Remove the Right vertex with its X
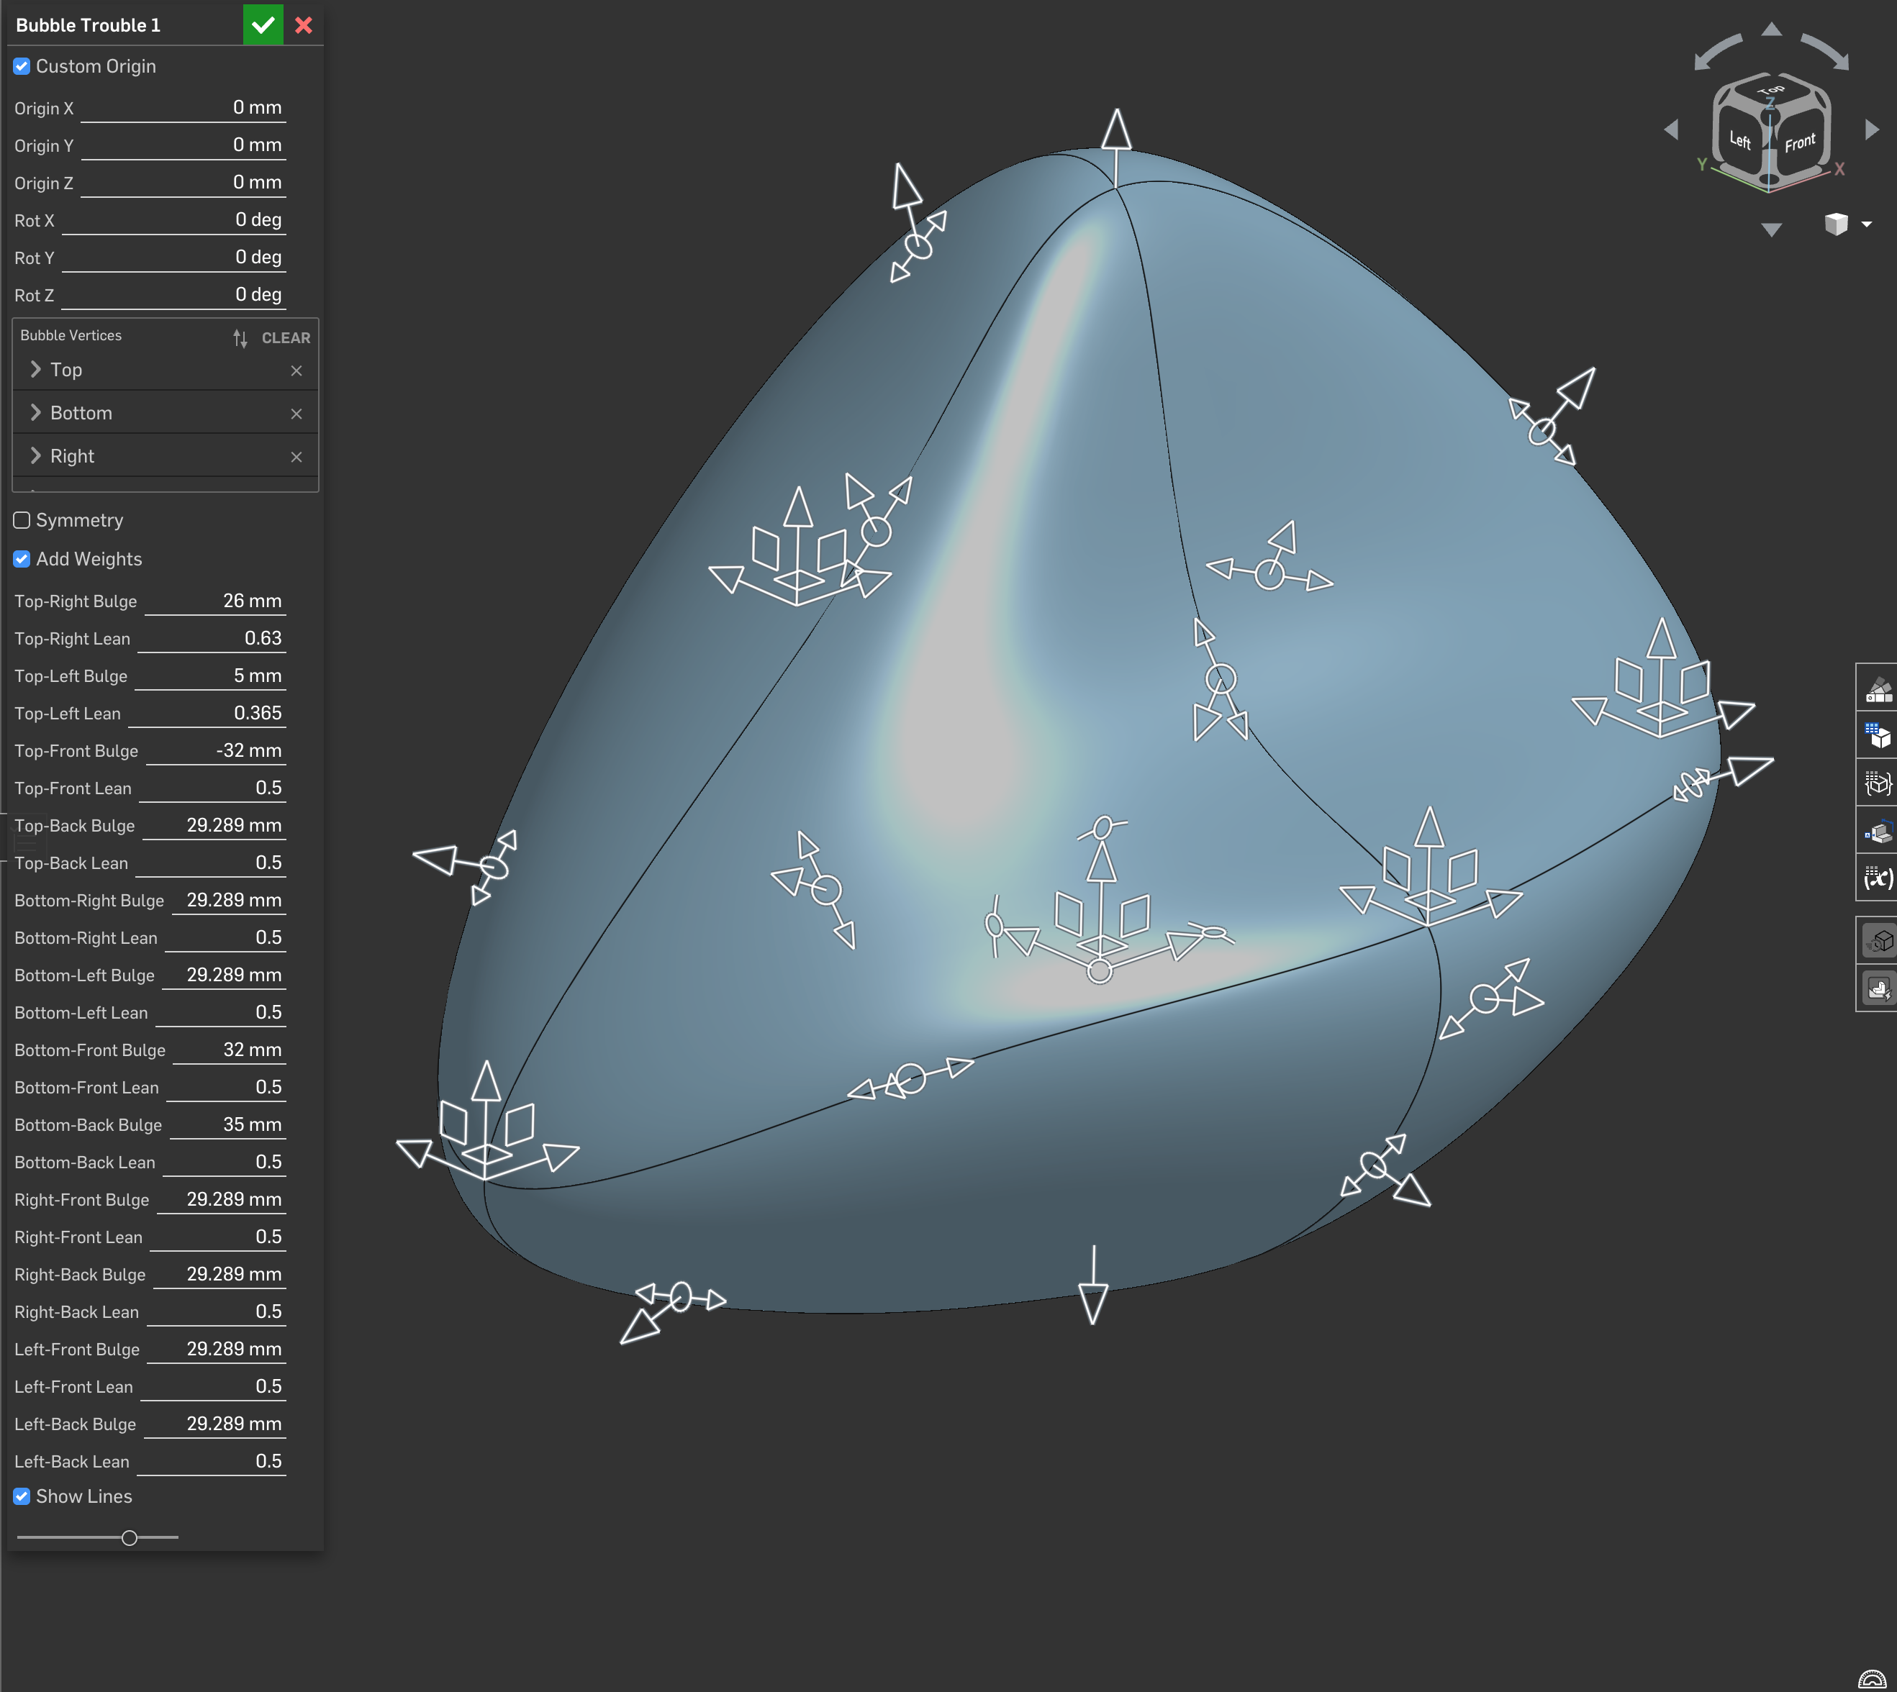1897x1692 pixels. pyautogui.click(x=296, y=458)
